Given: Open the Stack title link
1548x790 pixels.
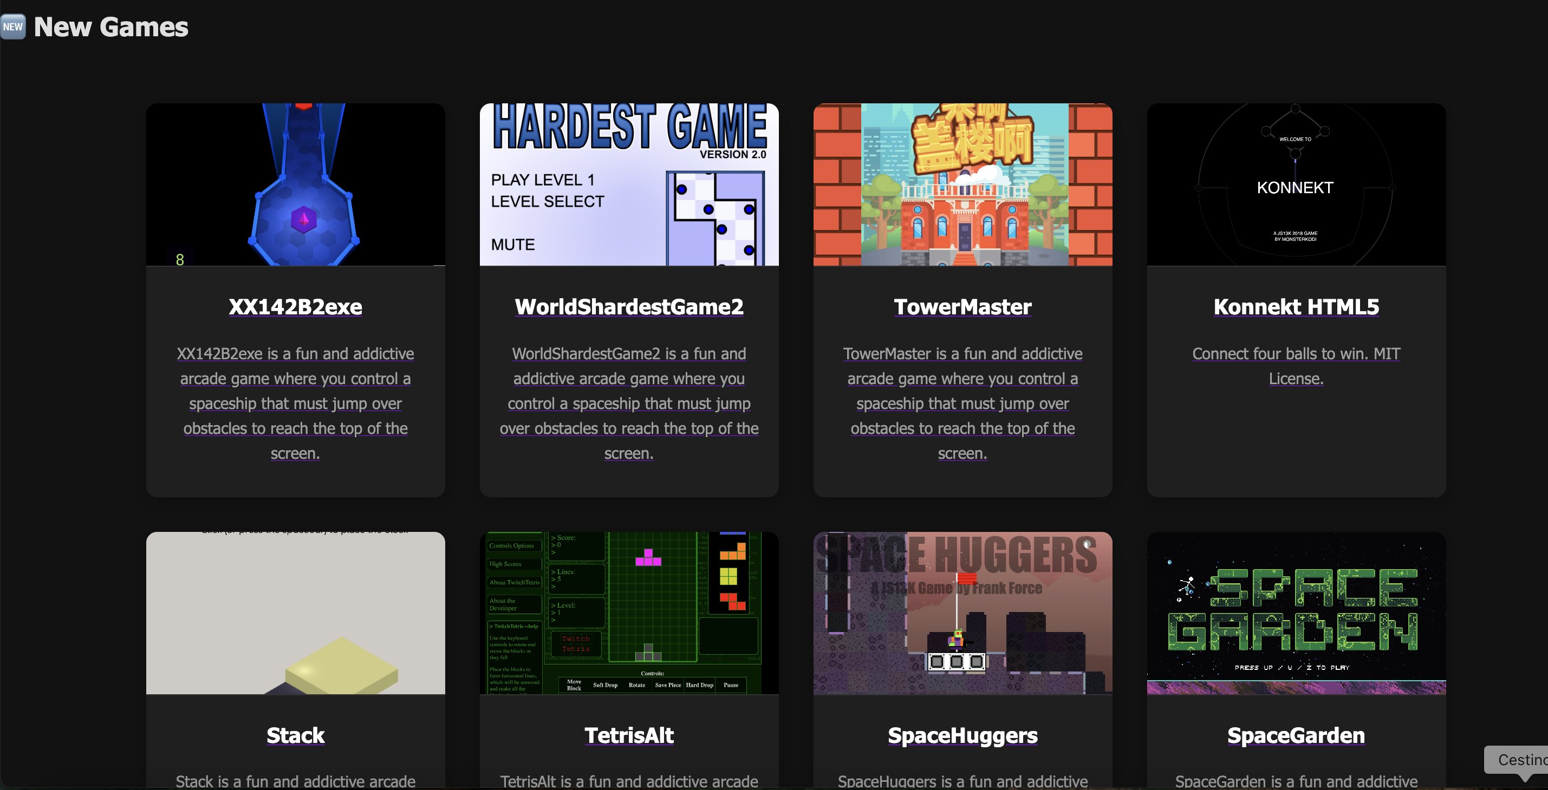Looking at the screenshot, I should [x=295, y=735].
